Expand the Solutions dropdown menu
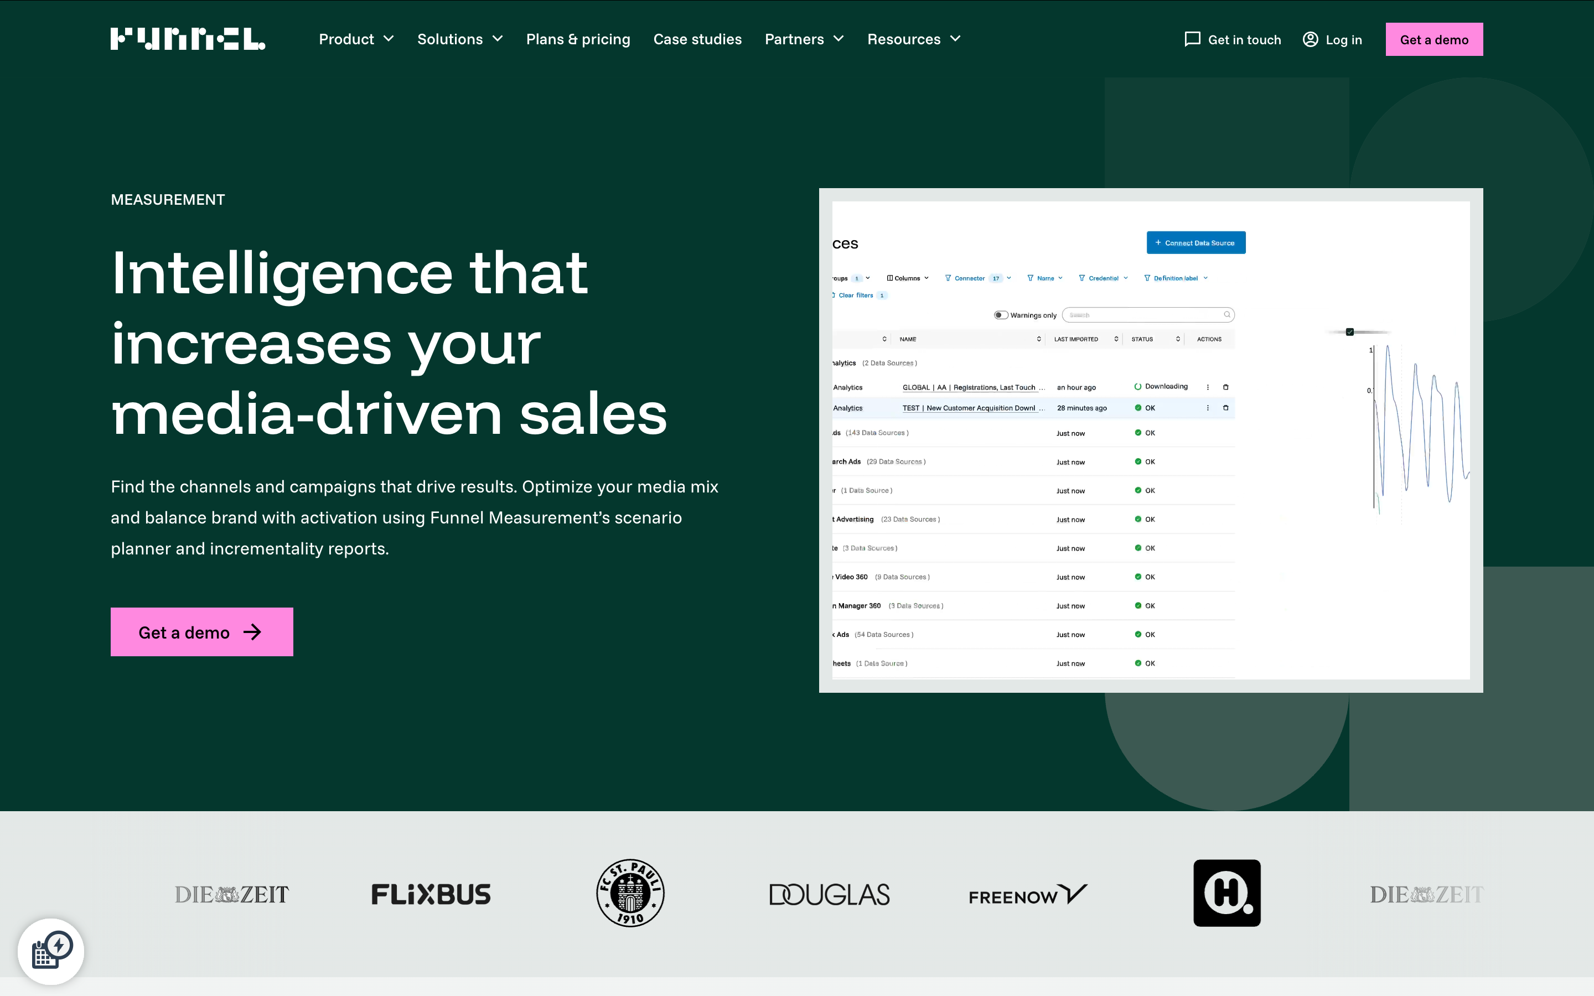Screen dimensions: 1594x996 [460, 39]
